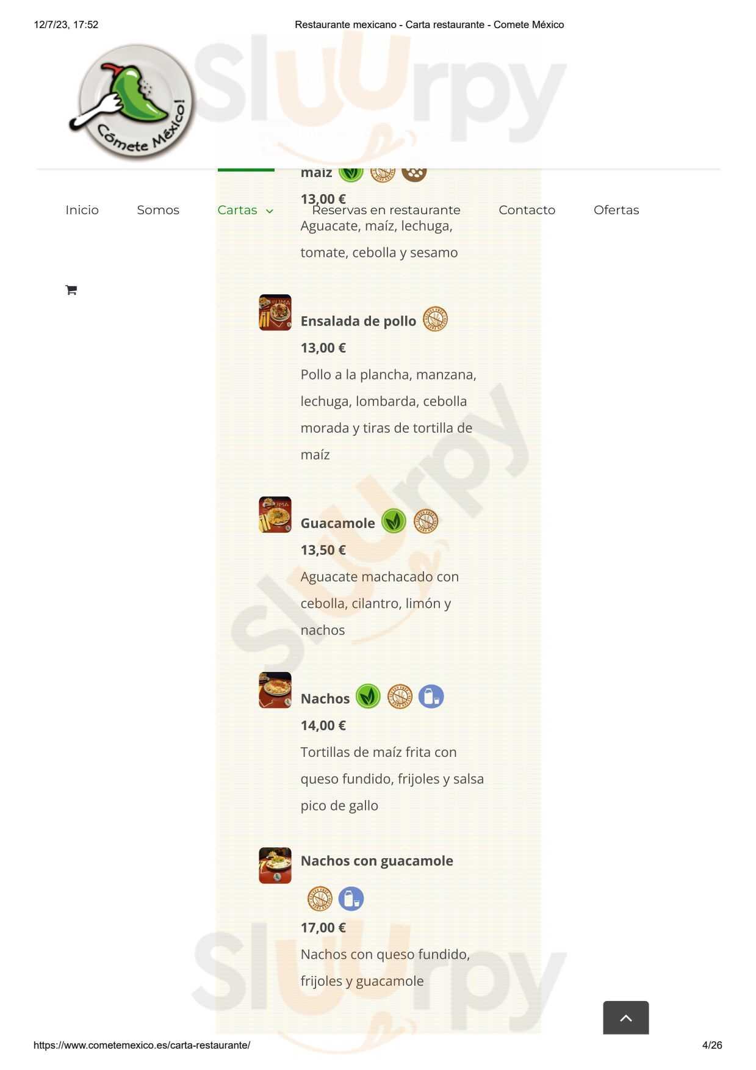Open Reservas en restaurante link

click(x=386, y=210)
